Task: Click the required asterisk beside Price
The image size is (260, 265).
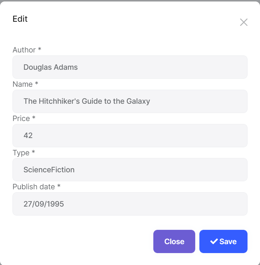Action: (x=34, y=118)
